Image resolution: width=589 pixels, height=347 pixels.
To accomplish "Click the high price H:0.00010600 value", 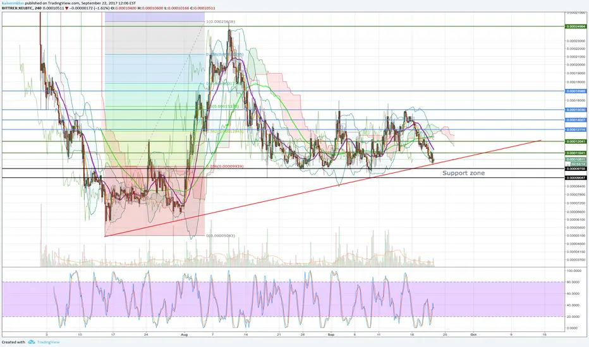I will tap(152, 8).
